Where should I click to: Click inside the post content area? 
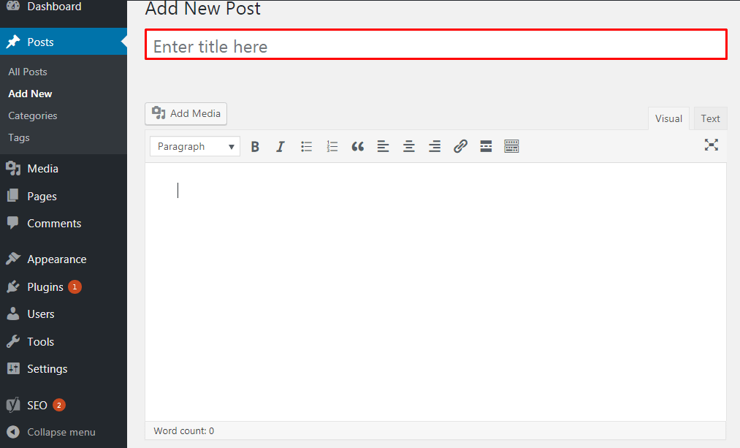[435, 292]
